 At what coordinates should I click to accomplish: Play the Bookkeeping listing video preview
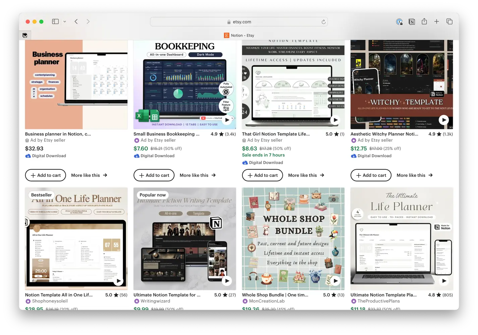point(227,120)
